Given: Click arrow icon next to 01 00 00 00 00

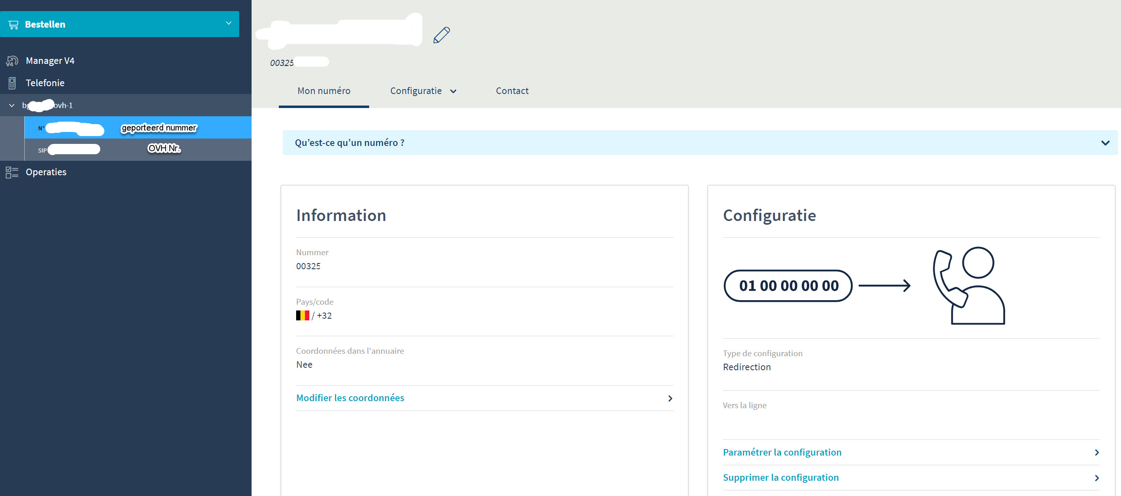Looking at the screenshot, I should (884, 285).
